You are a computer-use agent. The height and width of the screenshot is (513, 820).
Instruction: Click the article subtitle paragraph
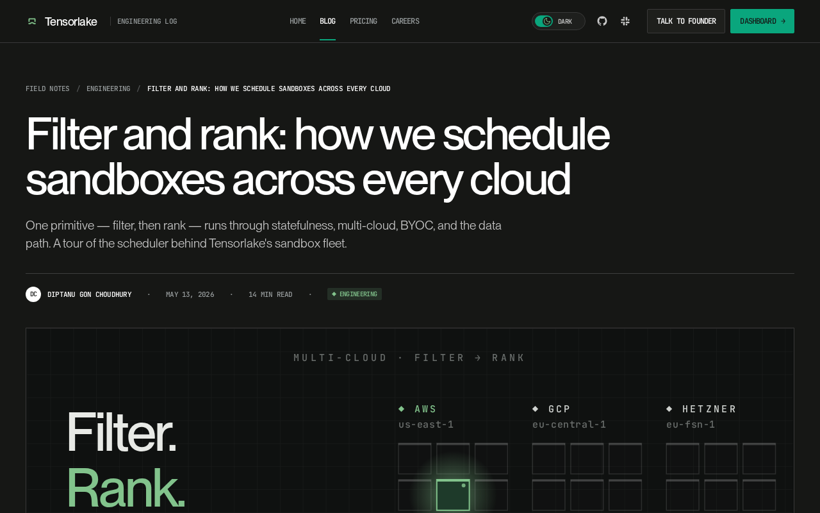tap(263, 234)
